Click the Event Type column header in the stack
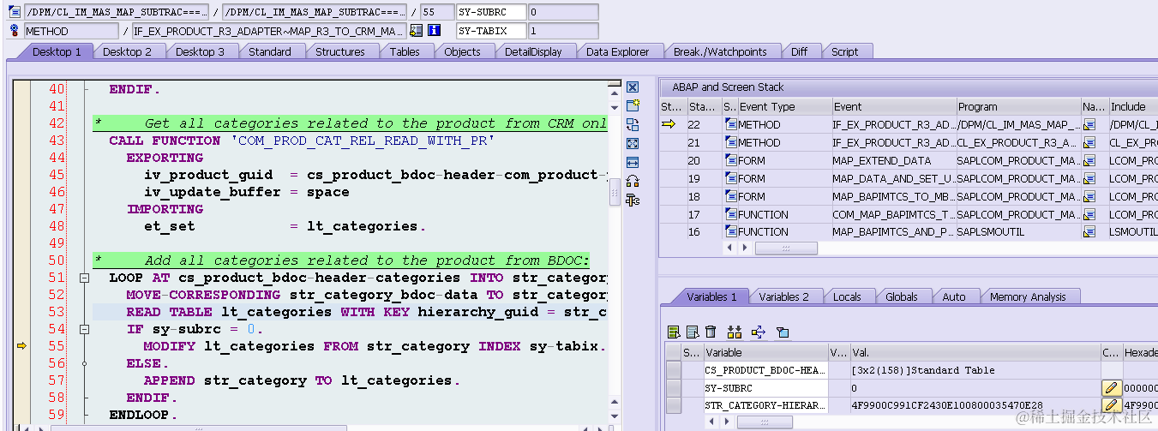1158x431 pixels. pos(783,107)
